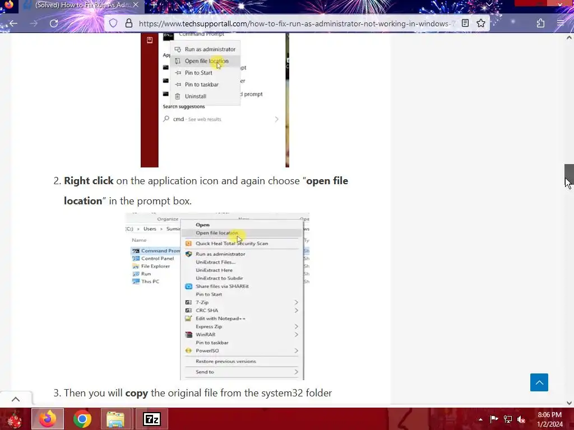
Task: Open the Firefox extensions panel
Action: click(541, 24)
